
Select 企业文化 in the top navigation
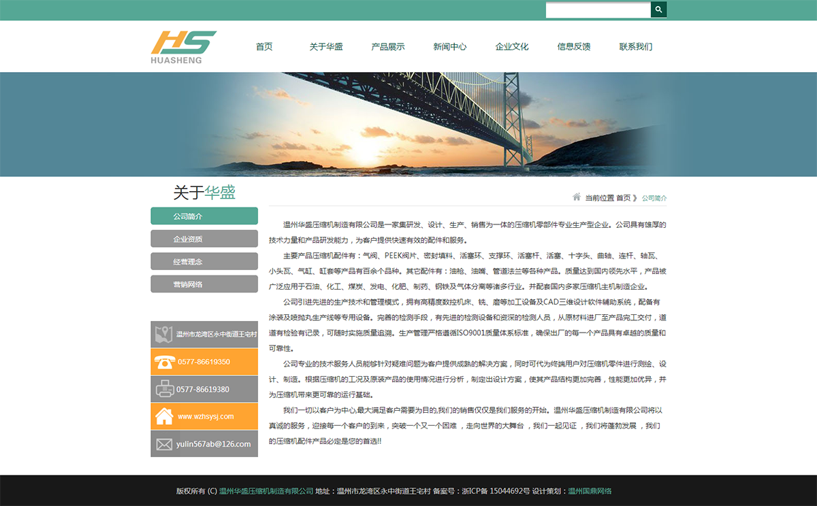[511, 46]
